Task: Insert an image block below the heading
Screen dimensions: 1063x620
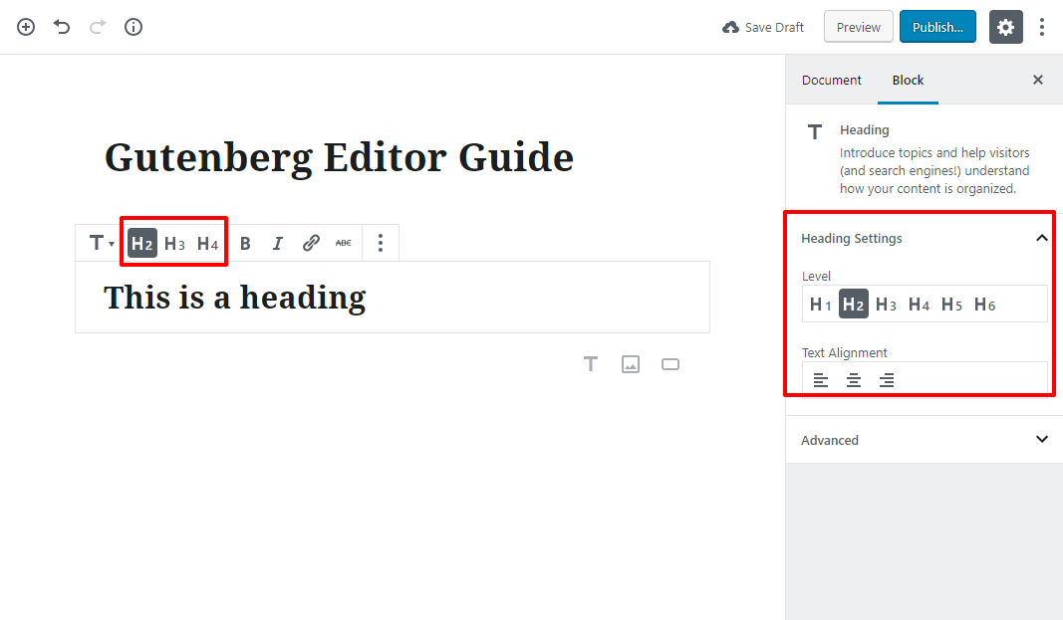Action: 631,364
